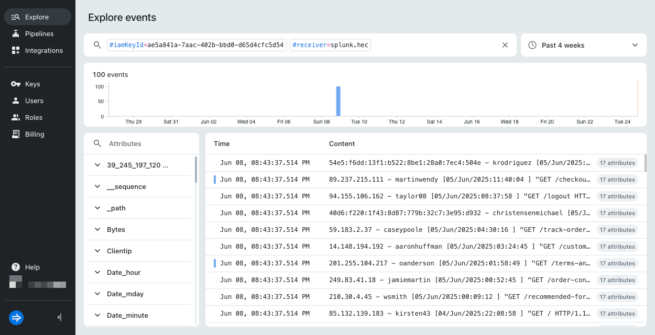Click the Attributes search magnifier icon
Image resolution: width=655 pixels, height=335 pixels.
point(97,143)
